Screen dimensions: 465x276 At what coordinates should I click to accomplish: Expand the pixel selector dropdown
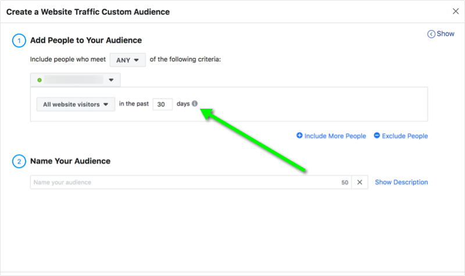(111, 80)
